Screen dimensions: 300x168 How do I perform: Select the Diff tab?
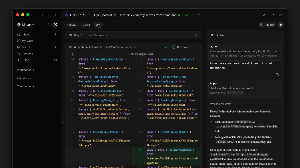[98, 25]
